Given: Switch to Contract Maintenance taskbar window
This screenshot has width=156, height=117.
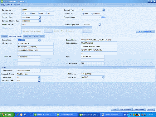Looking at the screenshot, I should (x=66, y=115).
